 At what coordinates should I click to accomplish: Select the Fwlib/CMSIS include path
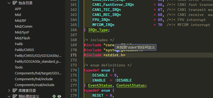[24, 50]
